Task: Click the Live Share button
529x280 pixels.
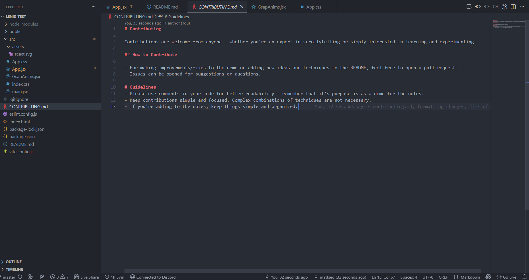Action: [86, 277]
